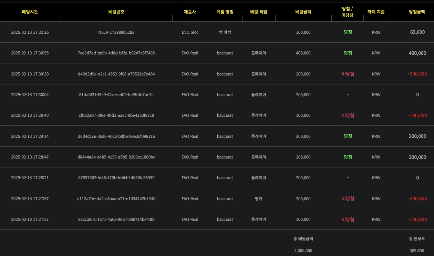Select the 제품사 column header
The width and height of the screenshot is (434, 256).
(x=190, y=12)
